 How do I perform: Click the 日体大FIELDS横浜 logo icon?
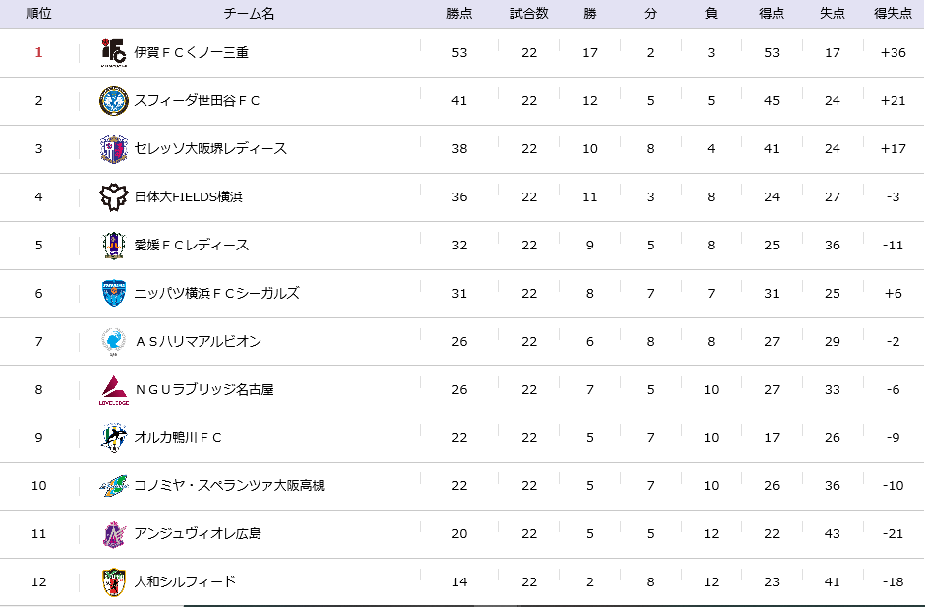tap(114, 196)
